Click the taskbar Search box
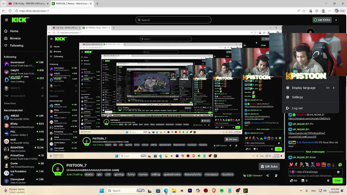The height and width of the screenshot is (195, 347). [126, 191]
